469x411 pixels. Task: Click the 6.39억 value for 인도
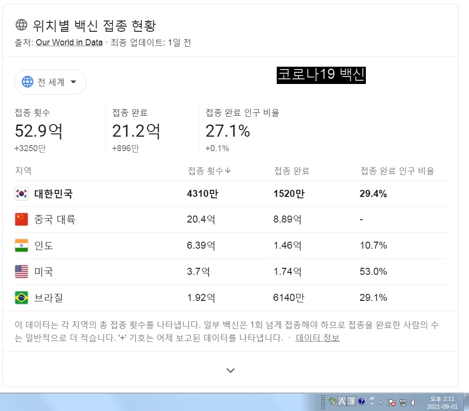pyautogui.click(x=201, y=245)
